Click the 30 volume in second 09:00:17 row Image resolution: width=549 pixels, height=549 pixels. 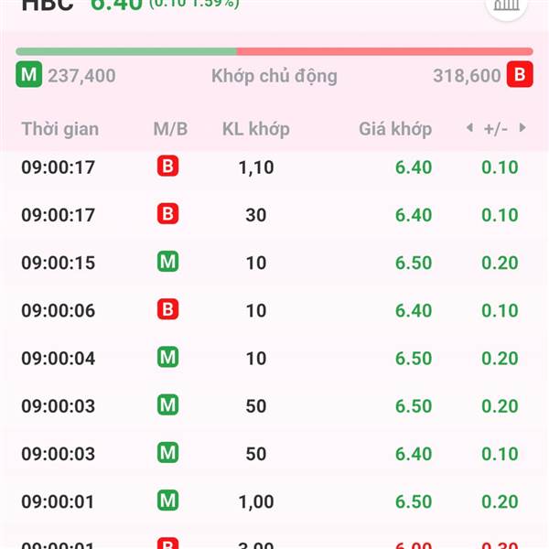click(256, 215)
